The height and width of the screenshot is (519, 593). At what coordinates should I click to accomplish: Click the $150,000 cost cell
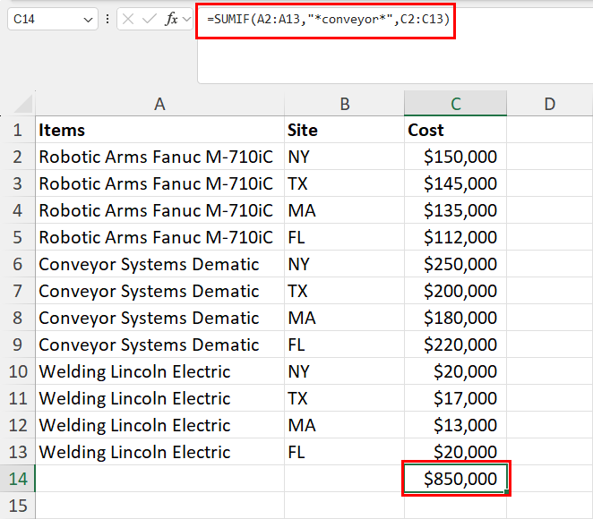[x=455, y=157]
